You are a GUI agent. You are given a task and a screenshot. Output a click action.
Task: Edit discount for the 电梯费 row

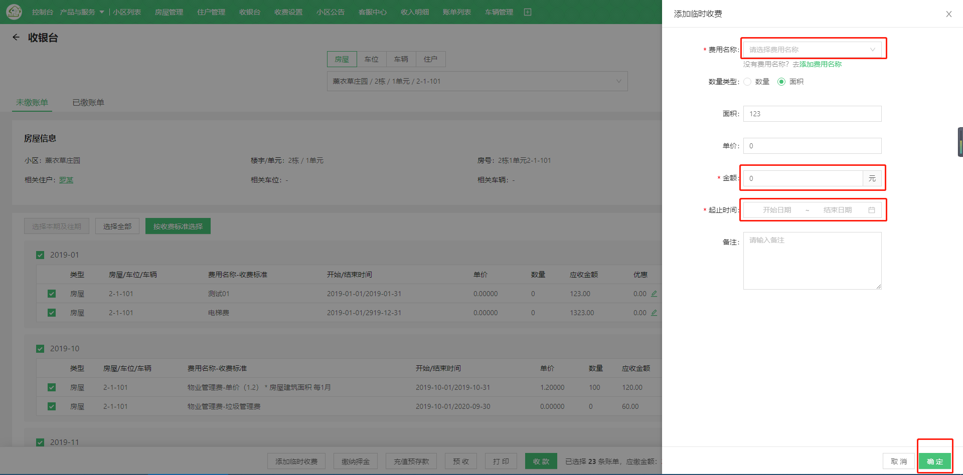[654, 313]
